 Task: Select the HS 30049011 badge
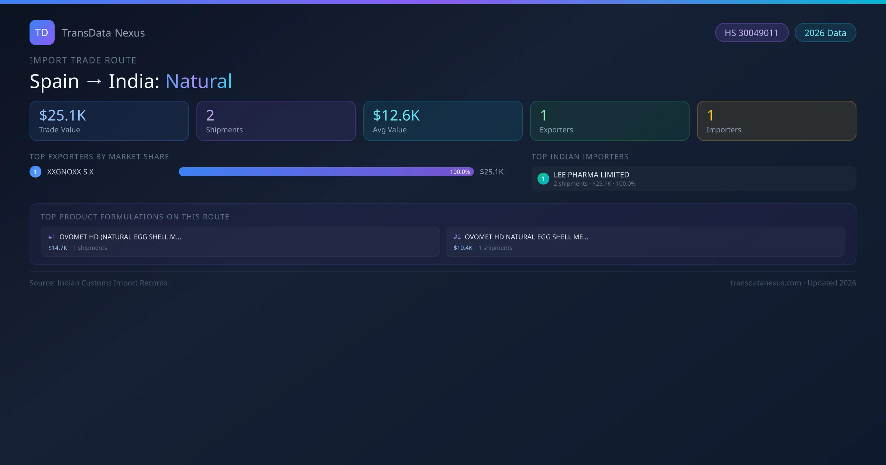pyautogui.click(x=751, y=33)
